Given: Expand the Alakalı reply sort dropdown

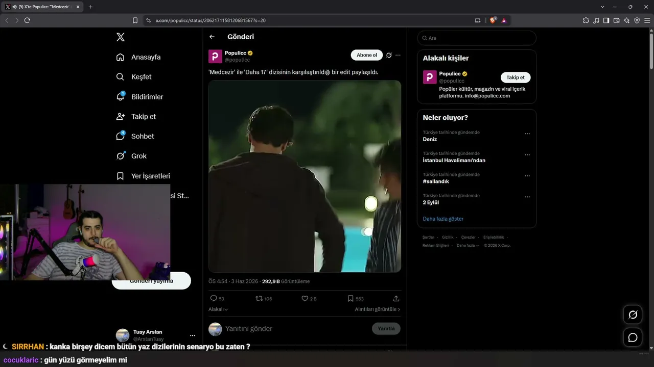Looking at the screenshot, I should tap(218, 309).
